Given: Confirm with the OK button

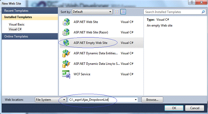Looking at the screenshot, I should click(174, 108).
